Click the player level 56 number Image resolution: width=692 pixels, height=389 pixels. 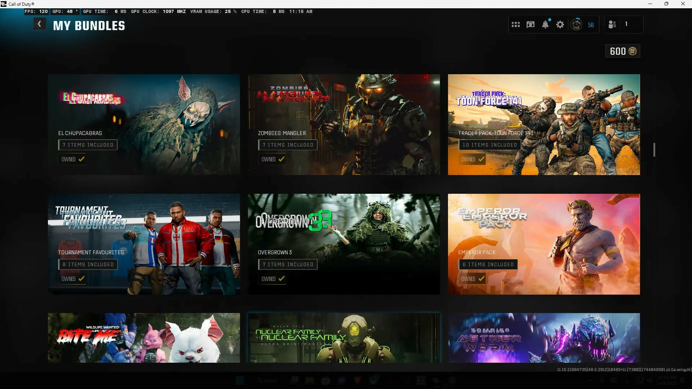591,25
